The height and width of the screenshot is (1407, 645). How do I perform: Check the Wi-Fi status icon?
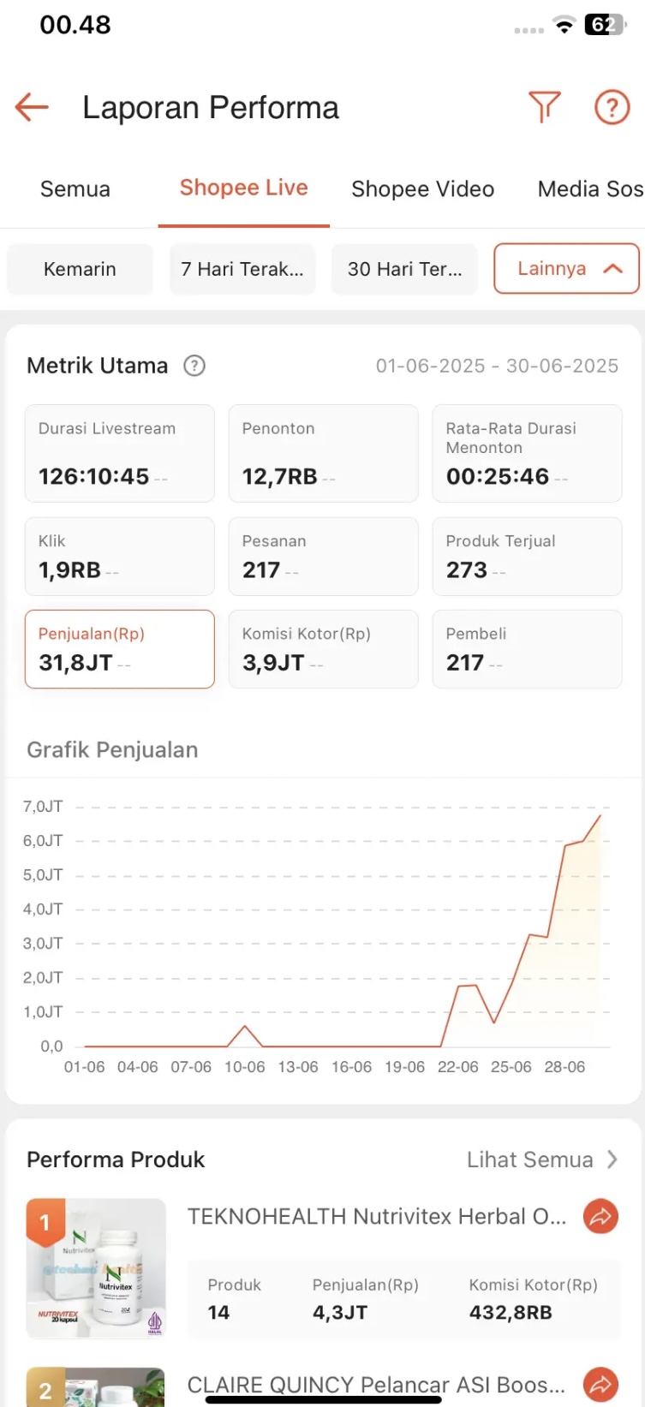[564, 25]
